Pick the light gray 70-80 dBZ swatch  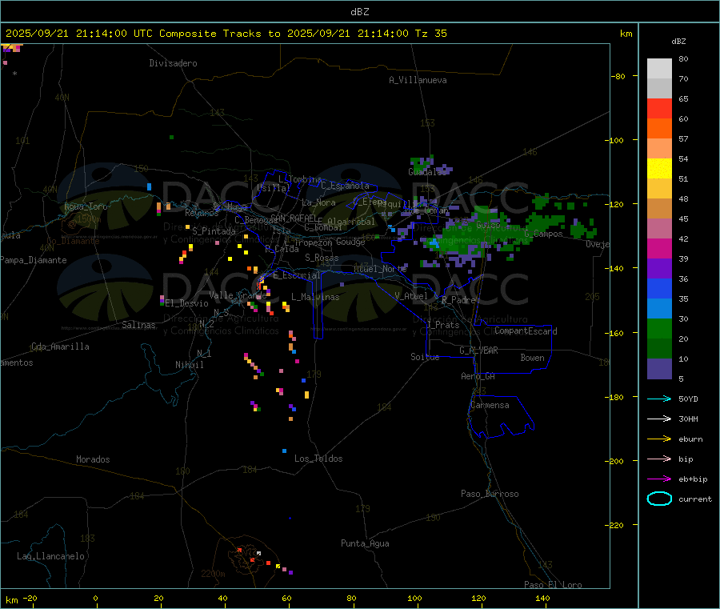[x=659, y=69]
